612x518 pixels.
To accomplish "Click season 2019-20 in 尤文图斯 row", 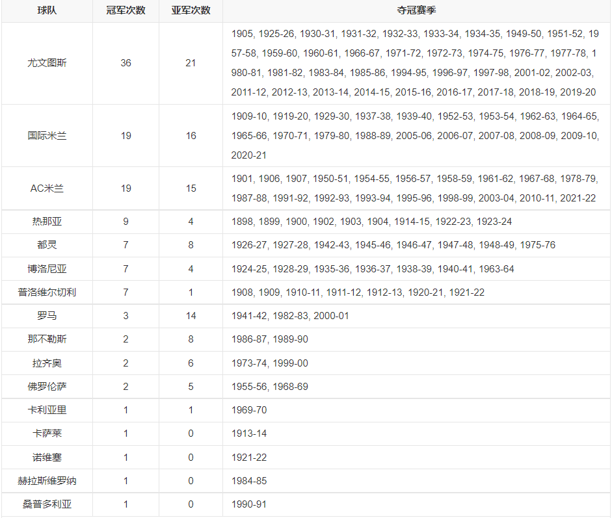I will (x=578, y=92).
